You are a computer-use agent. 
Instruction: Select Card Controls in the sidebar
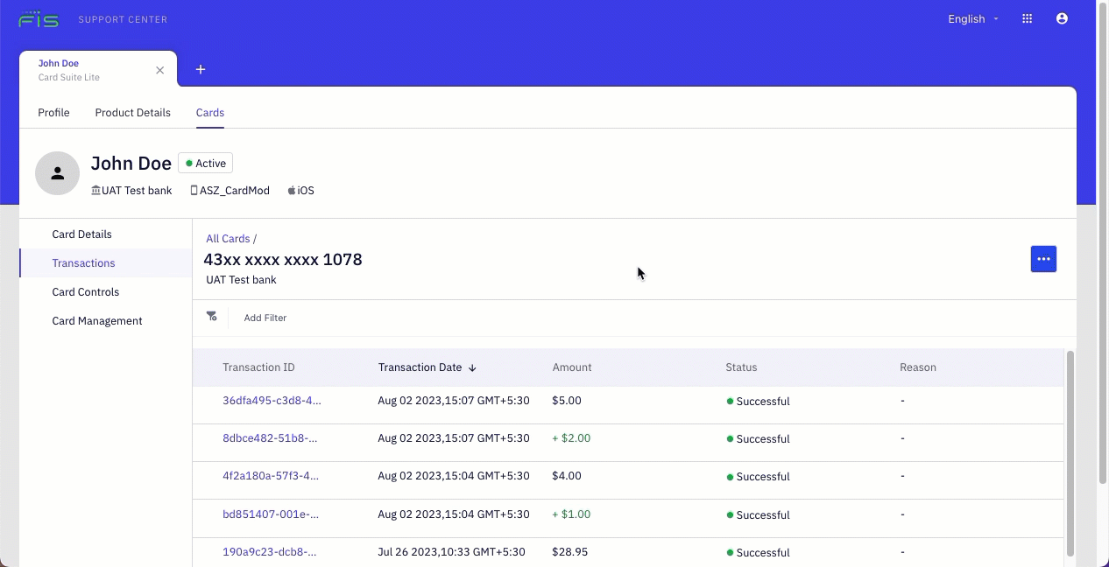pyautogui.click(x=85, y=291)
